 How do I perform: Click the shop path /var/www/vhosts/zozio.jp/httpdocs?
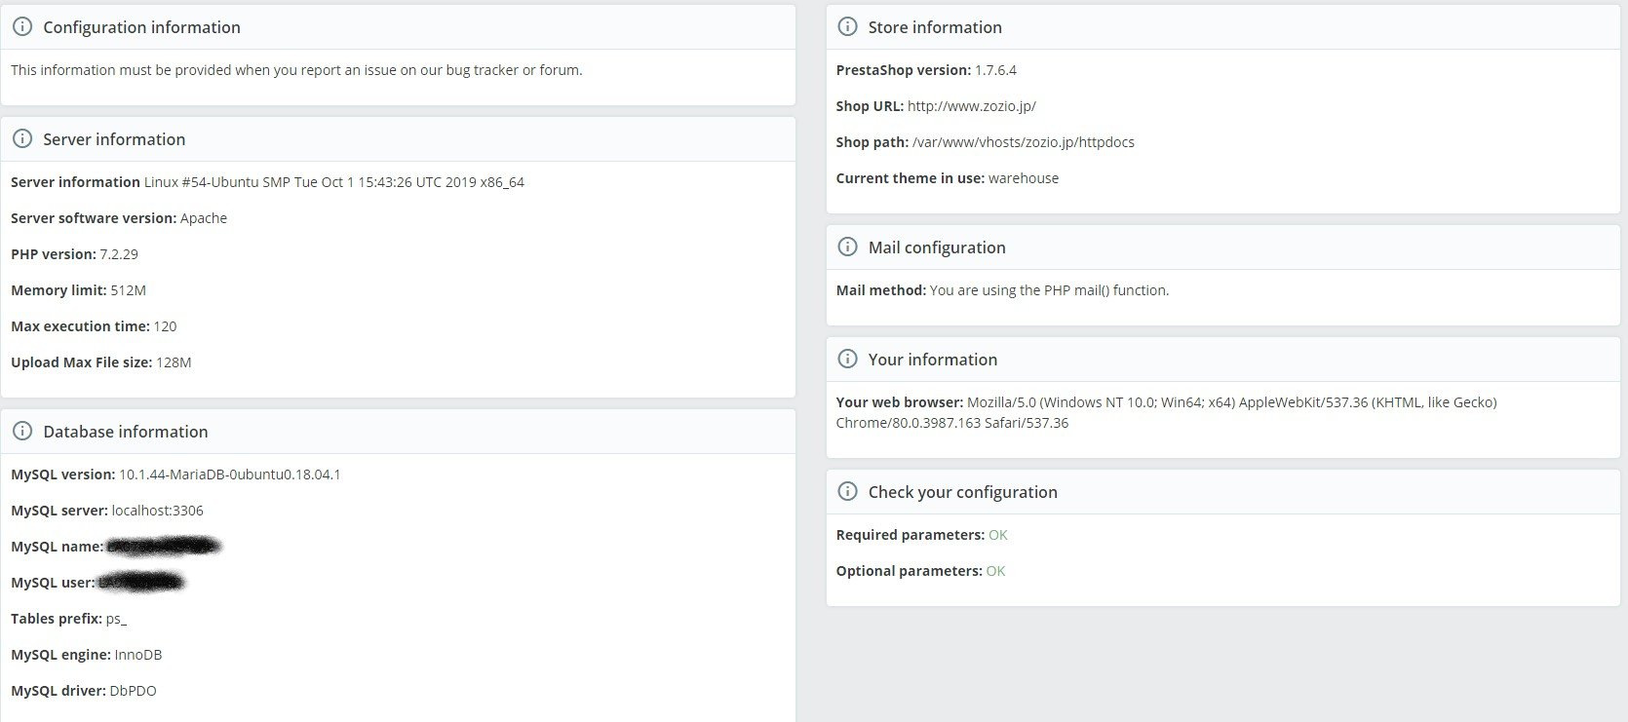coord(1023,142)
